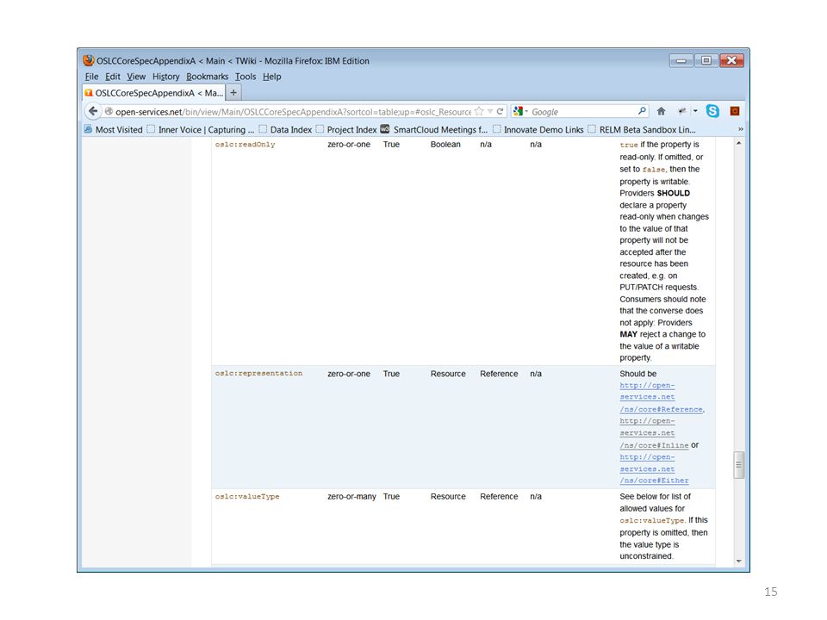Click the bookmarks toolbar icon beside Home
The width and height of the screenshot is (827, 620).
(682, 111)
